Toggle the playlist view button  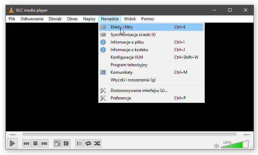79,143
